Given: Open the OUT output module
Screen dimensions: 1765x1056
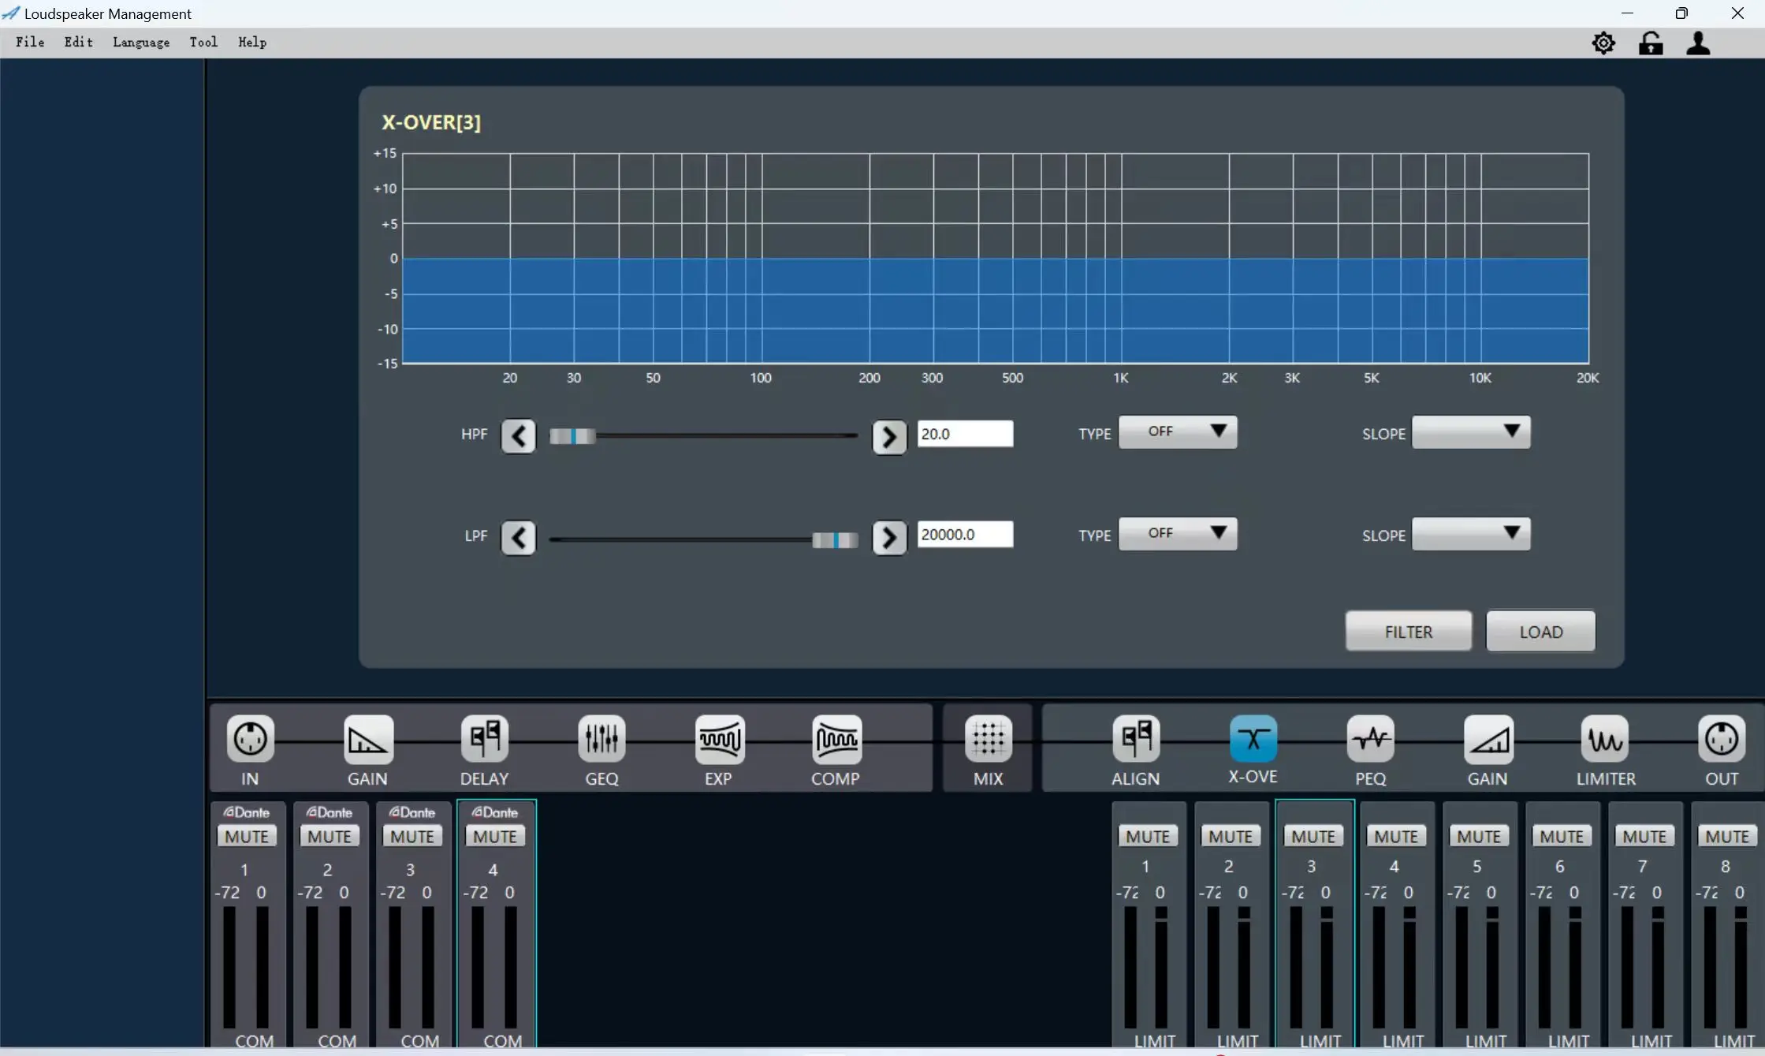Looking at the screenshot, I should click(1722, 739).
